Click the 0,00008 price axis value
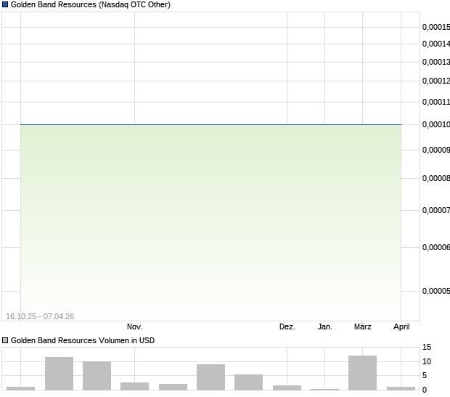The image size is (450, 397). tap(436, 178)
